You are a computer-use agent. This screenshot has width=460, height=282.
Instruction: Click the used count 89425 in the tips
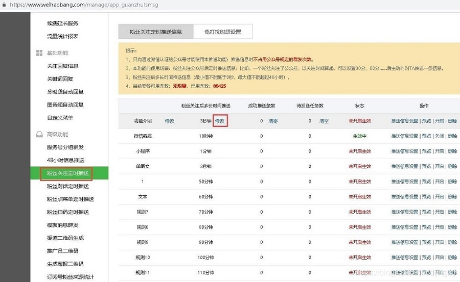coord(219,86)
